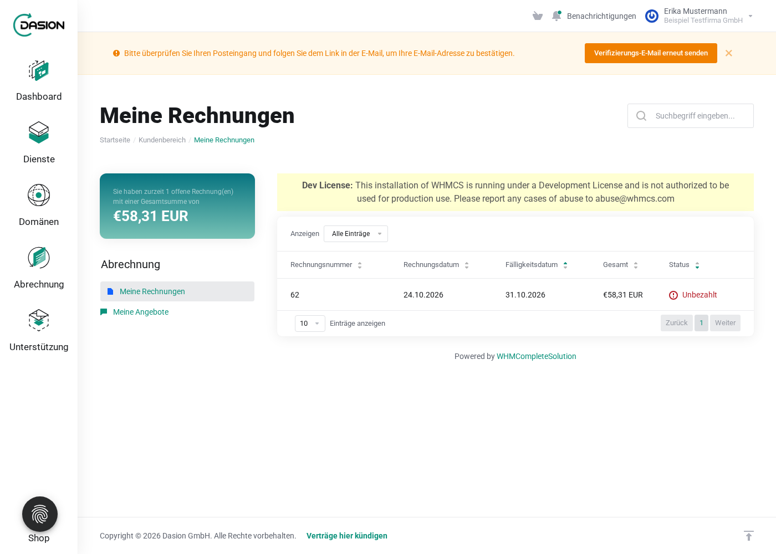The image size is (776, 554).
Task: Open the Dashboard sidebar icon
Action: pos(39,71)
